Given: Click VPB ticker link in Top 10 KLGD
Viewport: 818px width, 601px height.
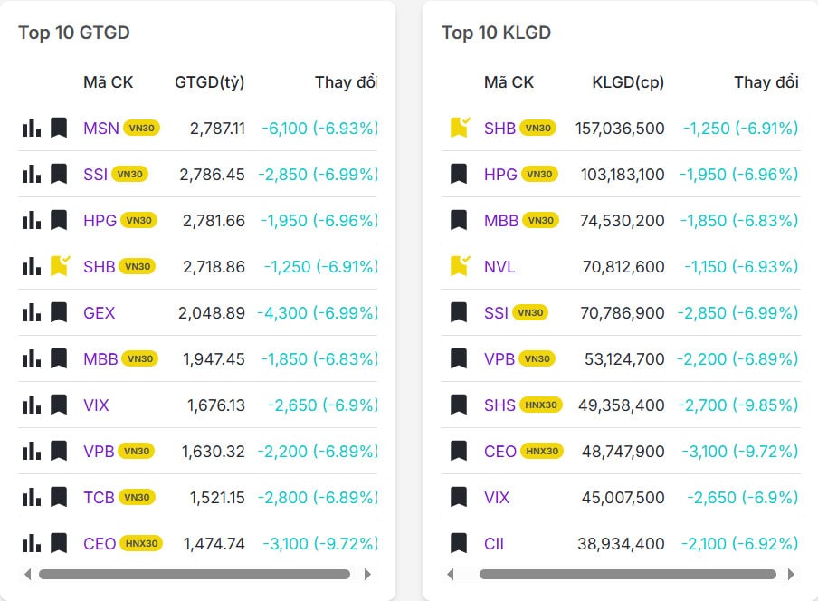Looking at the screenshot, I should coord(499,359).
